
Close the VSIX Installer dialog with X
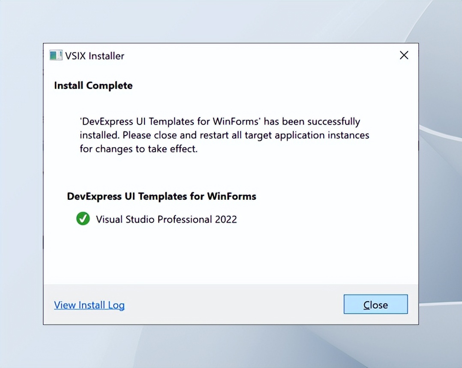pos(404,55)
